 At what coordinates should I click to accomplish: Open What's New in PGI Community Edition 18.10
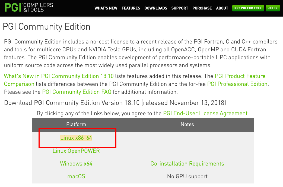pyautogui.click(x=59, y=76)
